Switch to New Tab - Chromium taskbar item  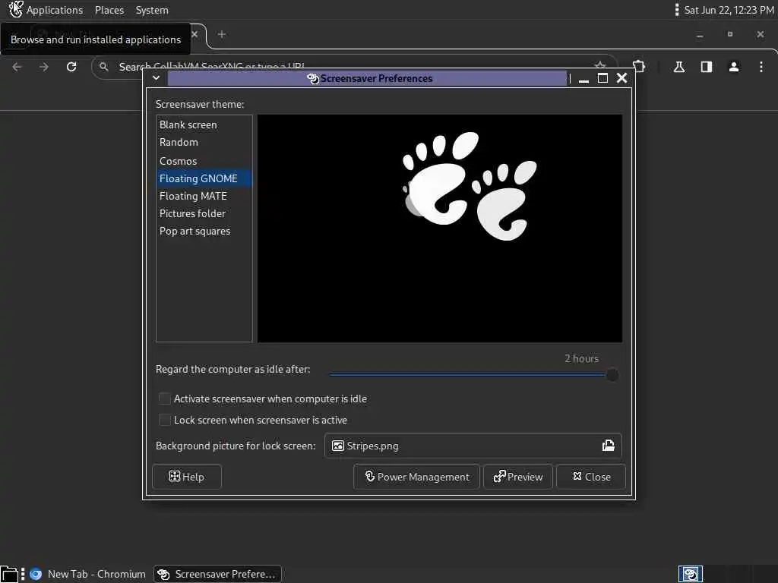coord(88,574)
